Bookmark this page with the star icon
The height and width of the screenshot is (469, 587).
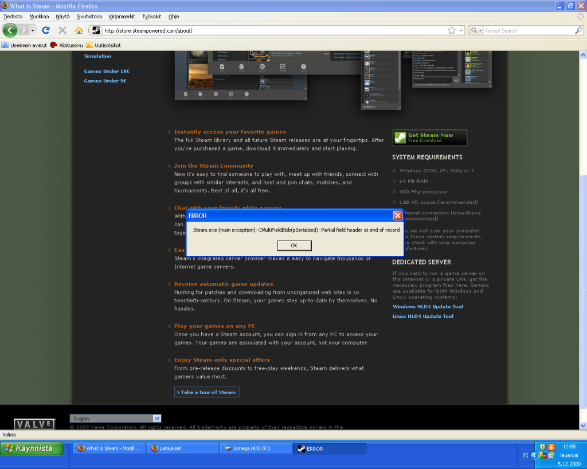pos(452,31)
